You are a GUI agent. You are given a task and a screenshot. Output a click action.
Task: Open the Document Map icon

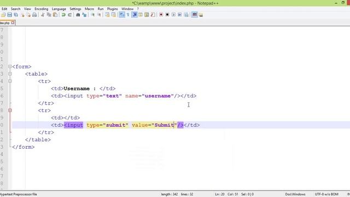(x=147, y=15)
